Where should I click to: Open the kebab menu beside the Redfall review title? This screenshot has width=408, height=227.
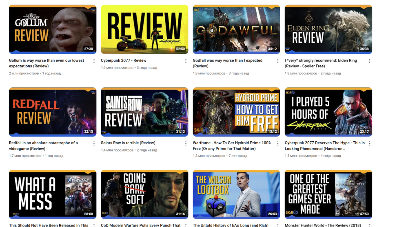94,144
